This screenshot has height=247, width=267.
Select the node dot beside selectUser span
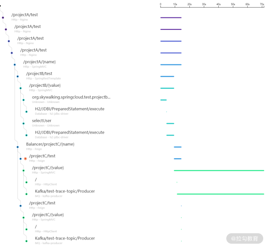tap(24, 123)
